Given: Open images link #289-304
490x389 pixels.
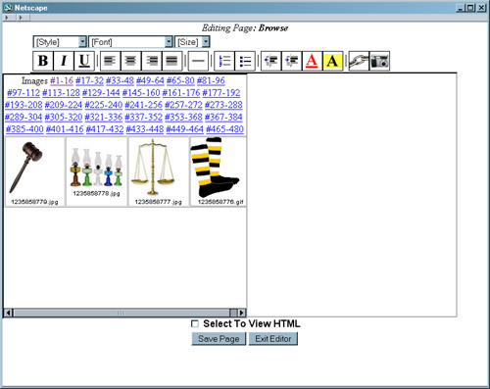Looking at the screenshot, I should pyautogui.click(x=24, y=117).
